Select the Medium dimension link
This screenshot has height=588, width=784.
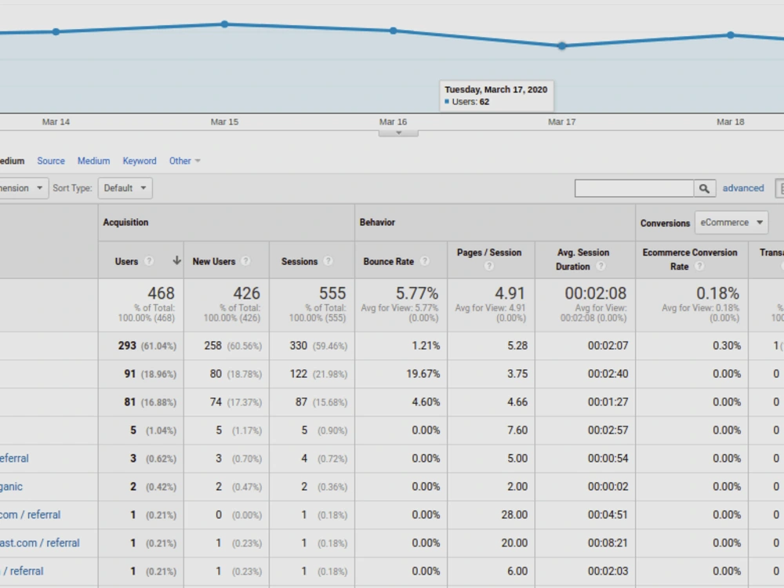[x=93, y=161]
